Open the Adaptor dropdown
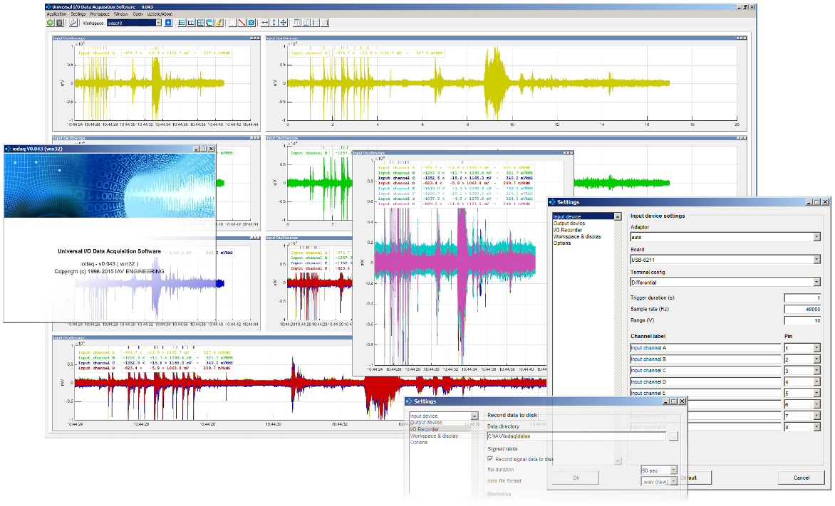The width and height of the screenshot is (835, 506). coord(816,236)
